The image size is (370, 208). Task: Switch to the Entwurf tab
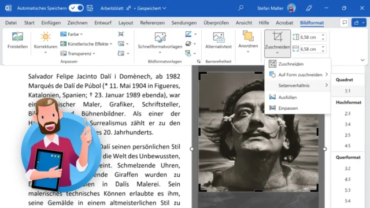point(103,23)
